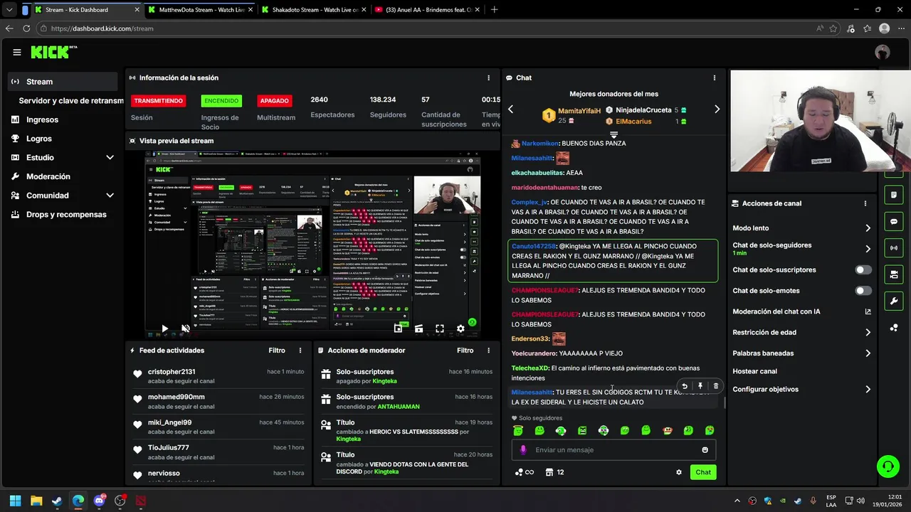The width and height of the screenshot is (911, 512).
Task: Pin the hovered chat message
Action: click(x=700, y=386)
